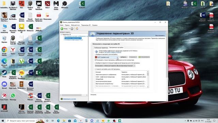Click 'Восстановить' link in page header
The height and width of the screenshot is (123, 218).
click(x=160, y=36)
